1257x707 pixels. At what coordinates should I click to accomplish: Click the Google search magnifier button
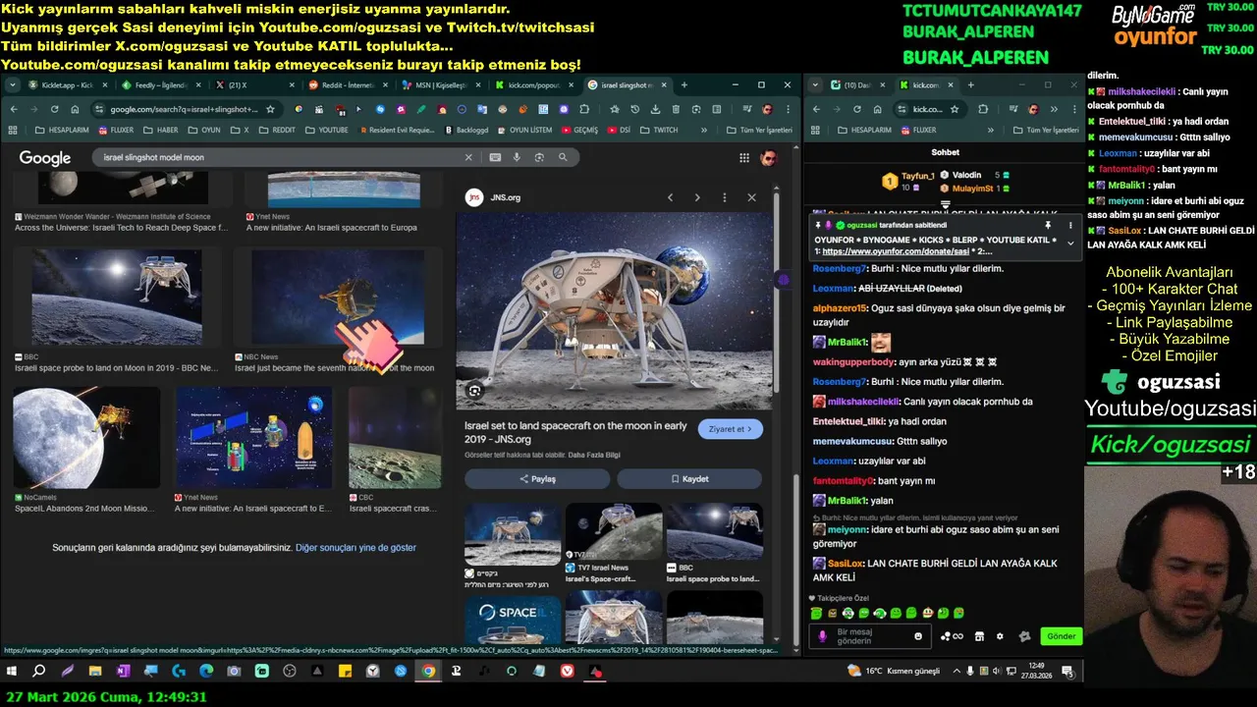[563, 157]
